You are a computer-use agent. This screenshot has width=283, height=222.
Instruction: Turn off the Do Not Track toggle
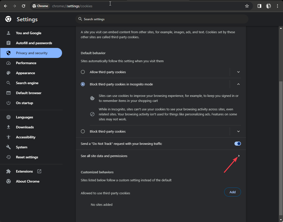pos(237,144)
